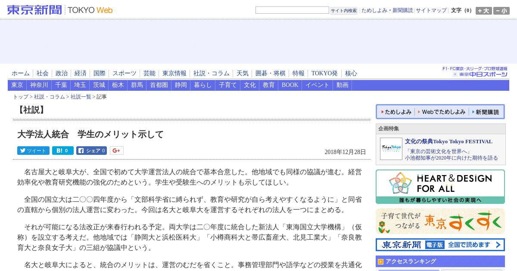This screenshot has width=517, height=271.
Task: Click the article date 2018年12月28日
Action: tap(345, 152)
